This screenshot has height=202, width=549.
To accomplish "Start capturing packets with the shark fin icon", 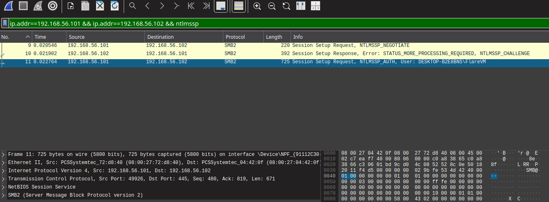I will tap(8, 6).
